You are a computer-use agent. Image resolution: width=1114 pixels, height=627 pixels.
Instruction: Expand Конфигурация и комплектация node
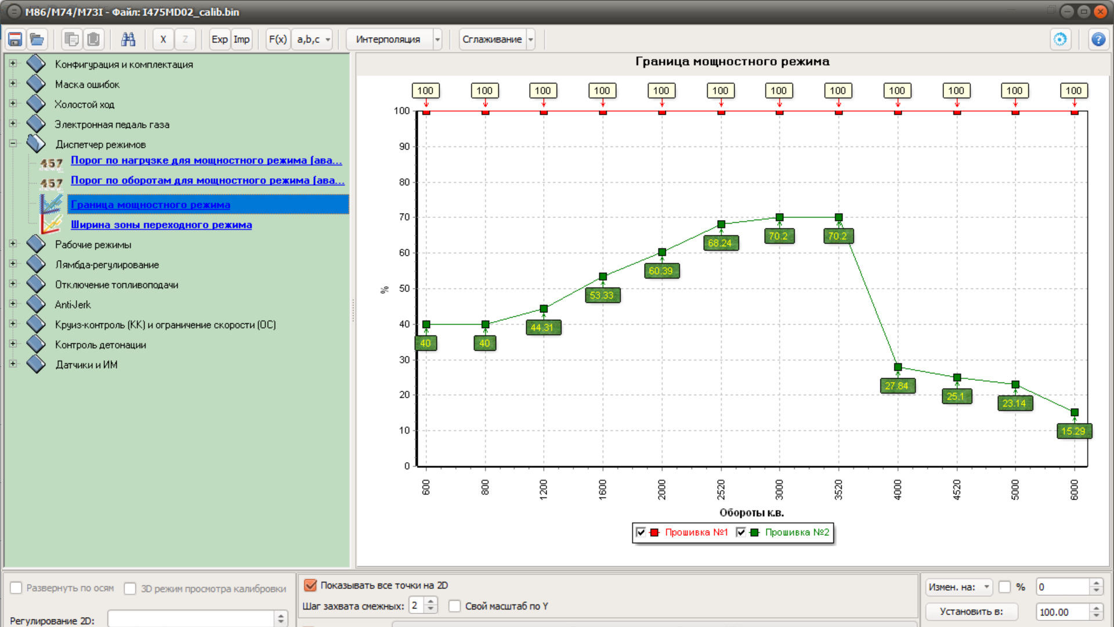click(x=13, y=63)
